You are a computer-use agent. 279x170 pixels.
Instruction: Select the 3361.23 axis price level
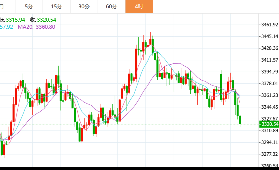269,95
